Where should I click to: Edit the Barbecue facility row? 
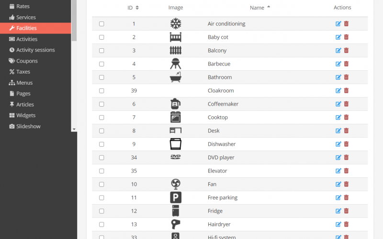338,64
